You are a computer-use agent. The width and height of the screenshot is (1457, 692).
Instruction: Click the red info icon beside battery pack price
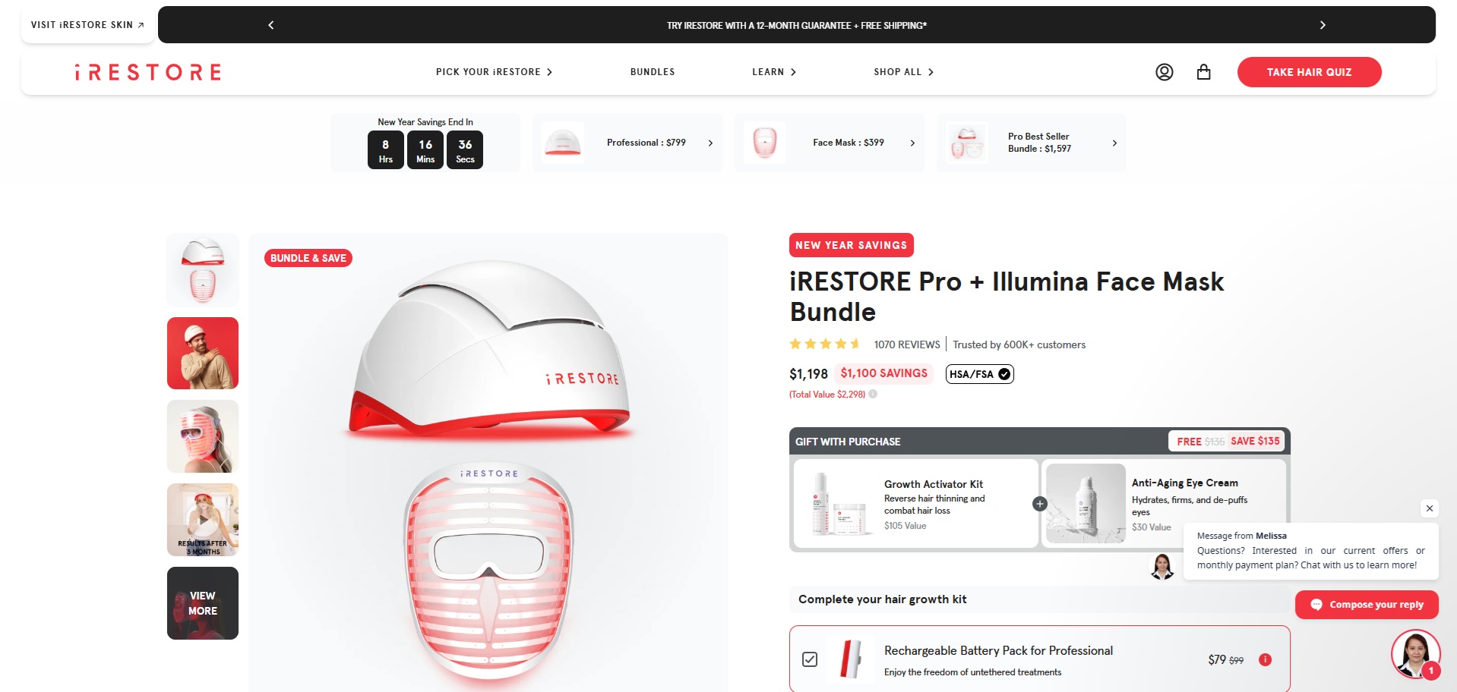point(1265,659)
